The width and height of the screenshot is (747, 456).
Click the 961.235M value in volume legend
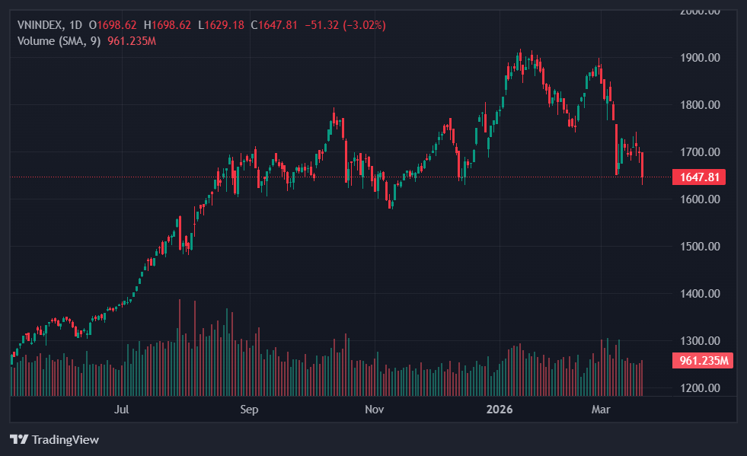(132, 40)
